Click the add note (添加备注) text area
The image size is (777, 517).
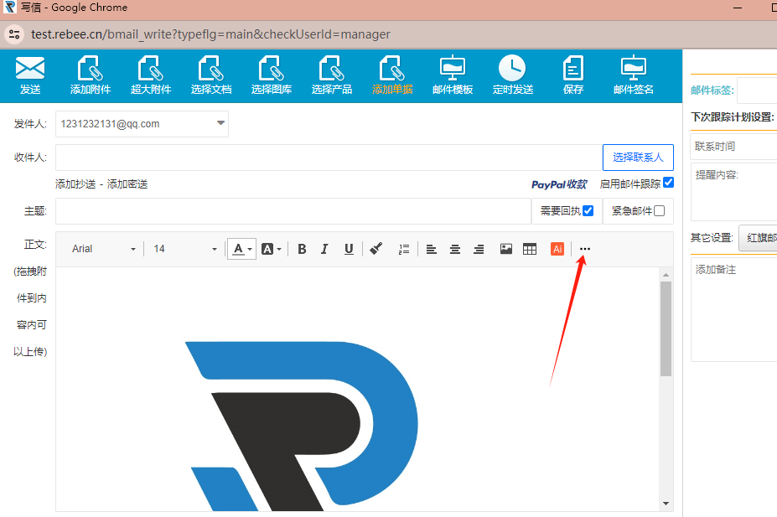pos(734,308)
